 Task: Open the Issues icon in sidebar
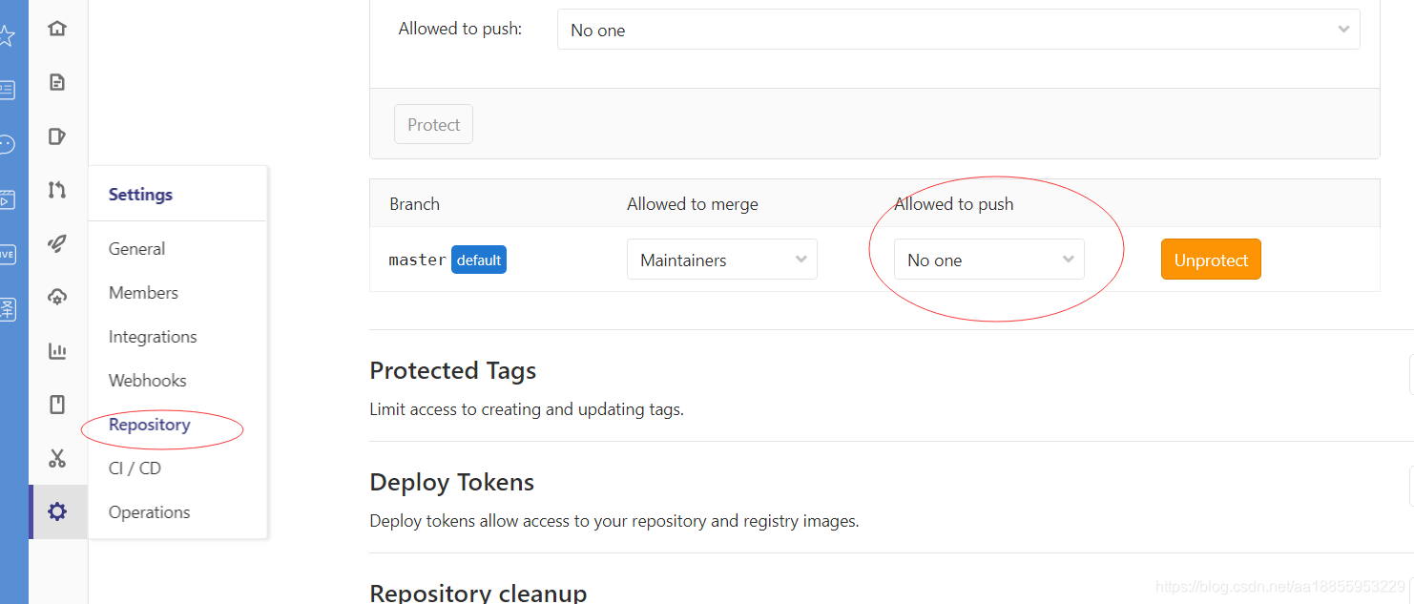[x=57, y=136]
